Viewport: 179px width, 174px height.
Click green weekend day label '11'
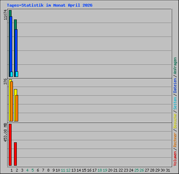tap(63, 170)
